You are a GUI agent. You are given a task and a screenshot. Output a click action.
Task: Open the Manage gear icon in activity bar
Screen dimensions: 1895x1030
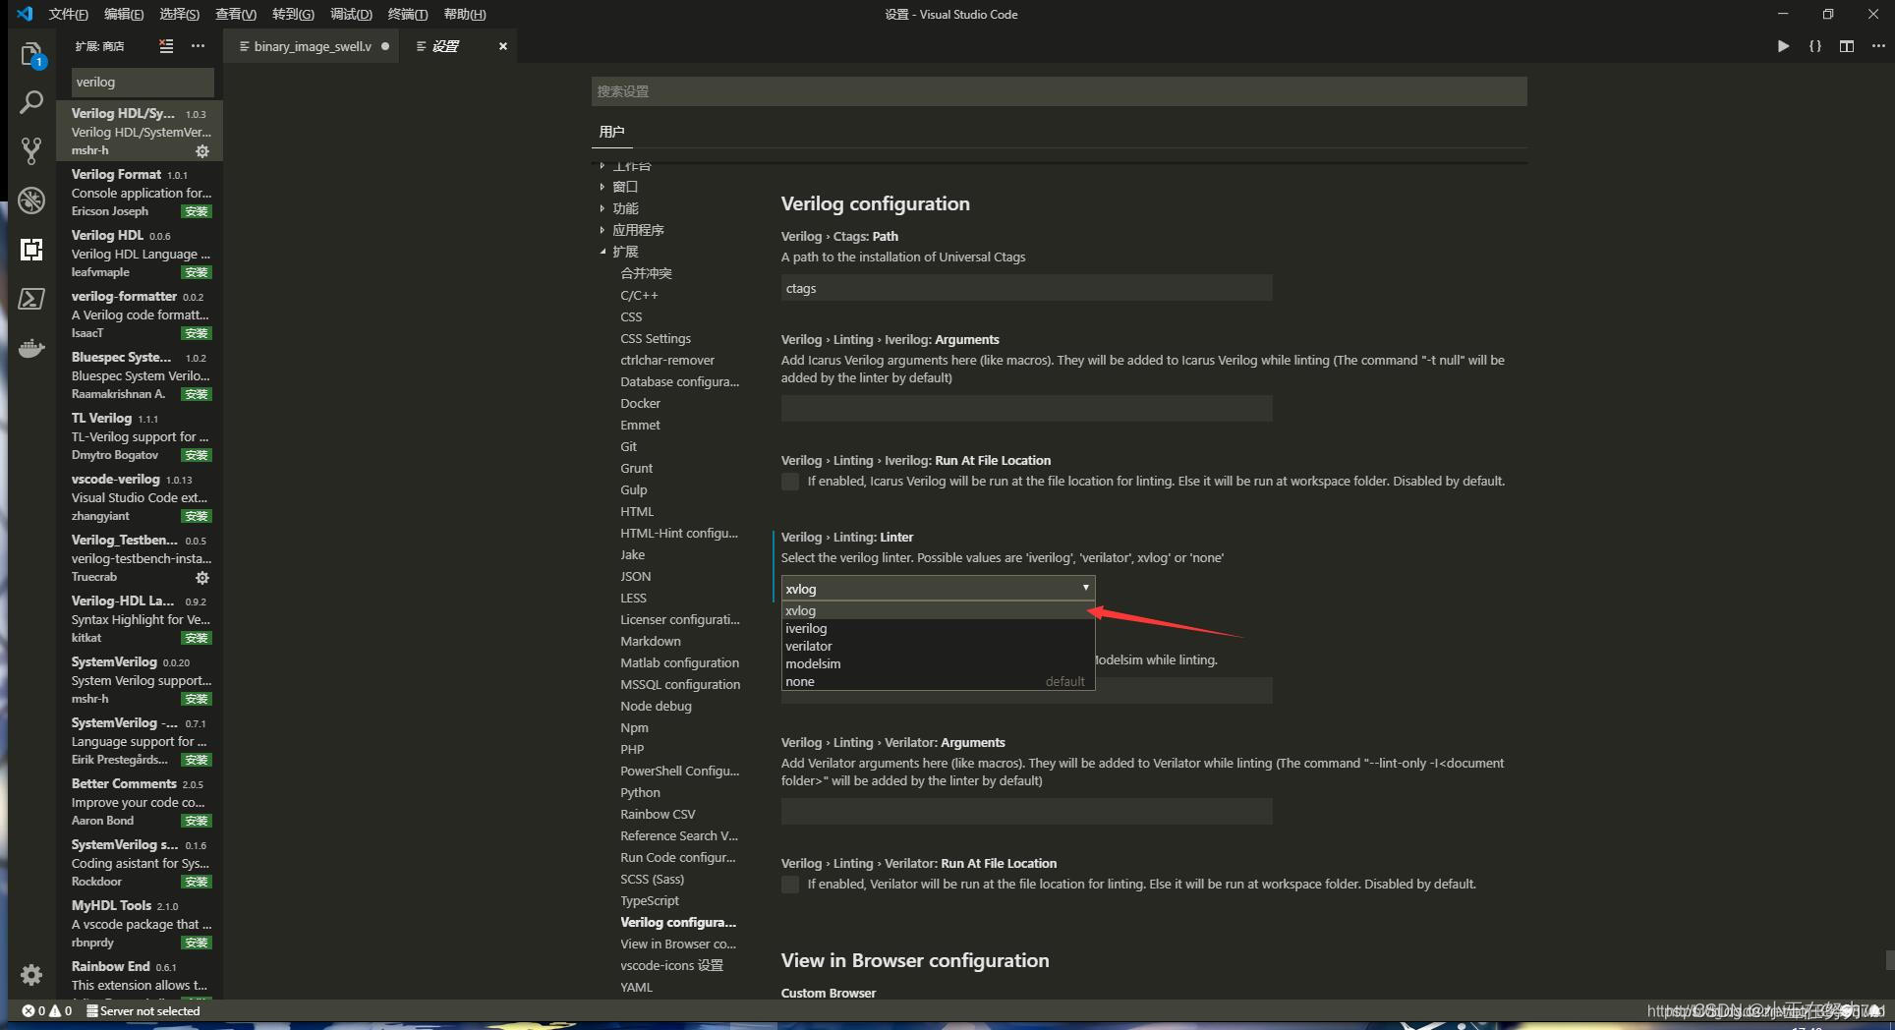point(31,974)
